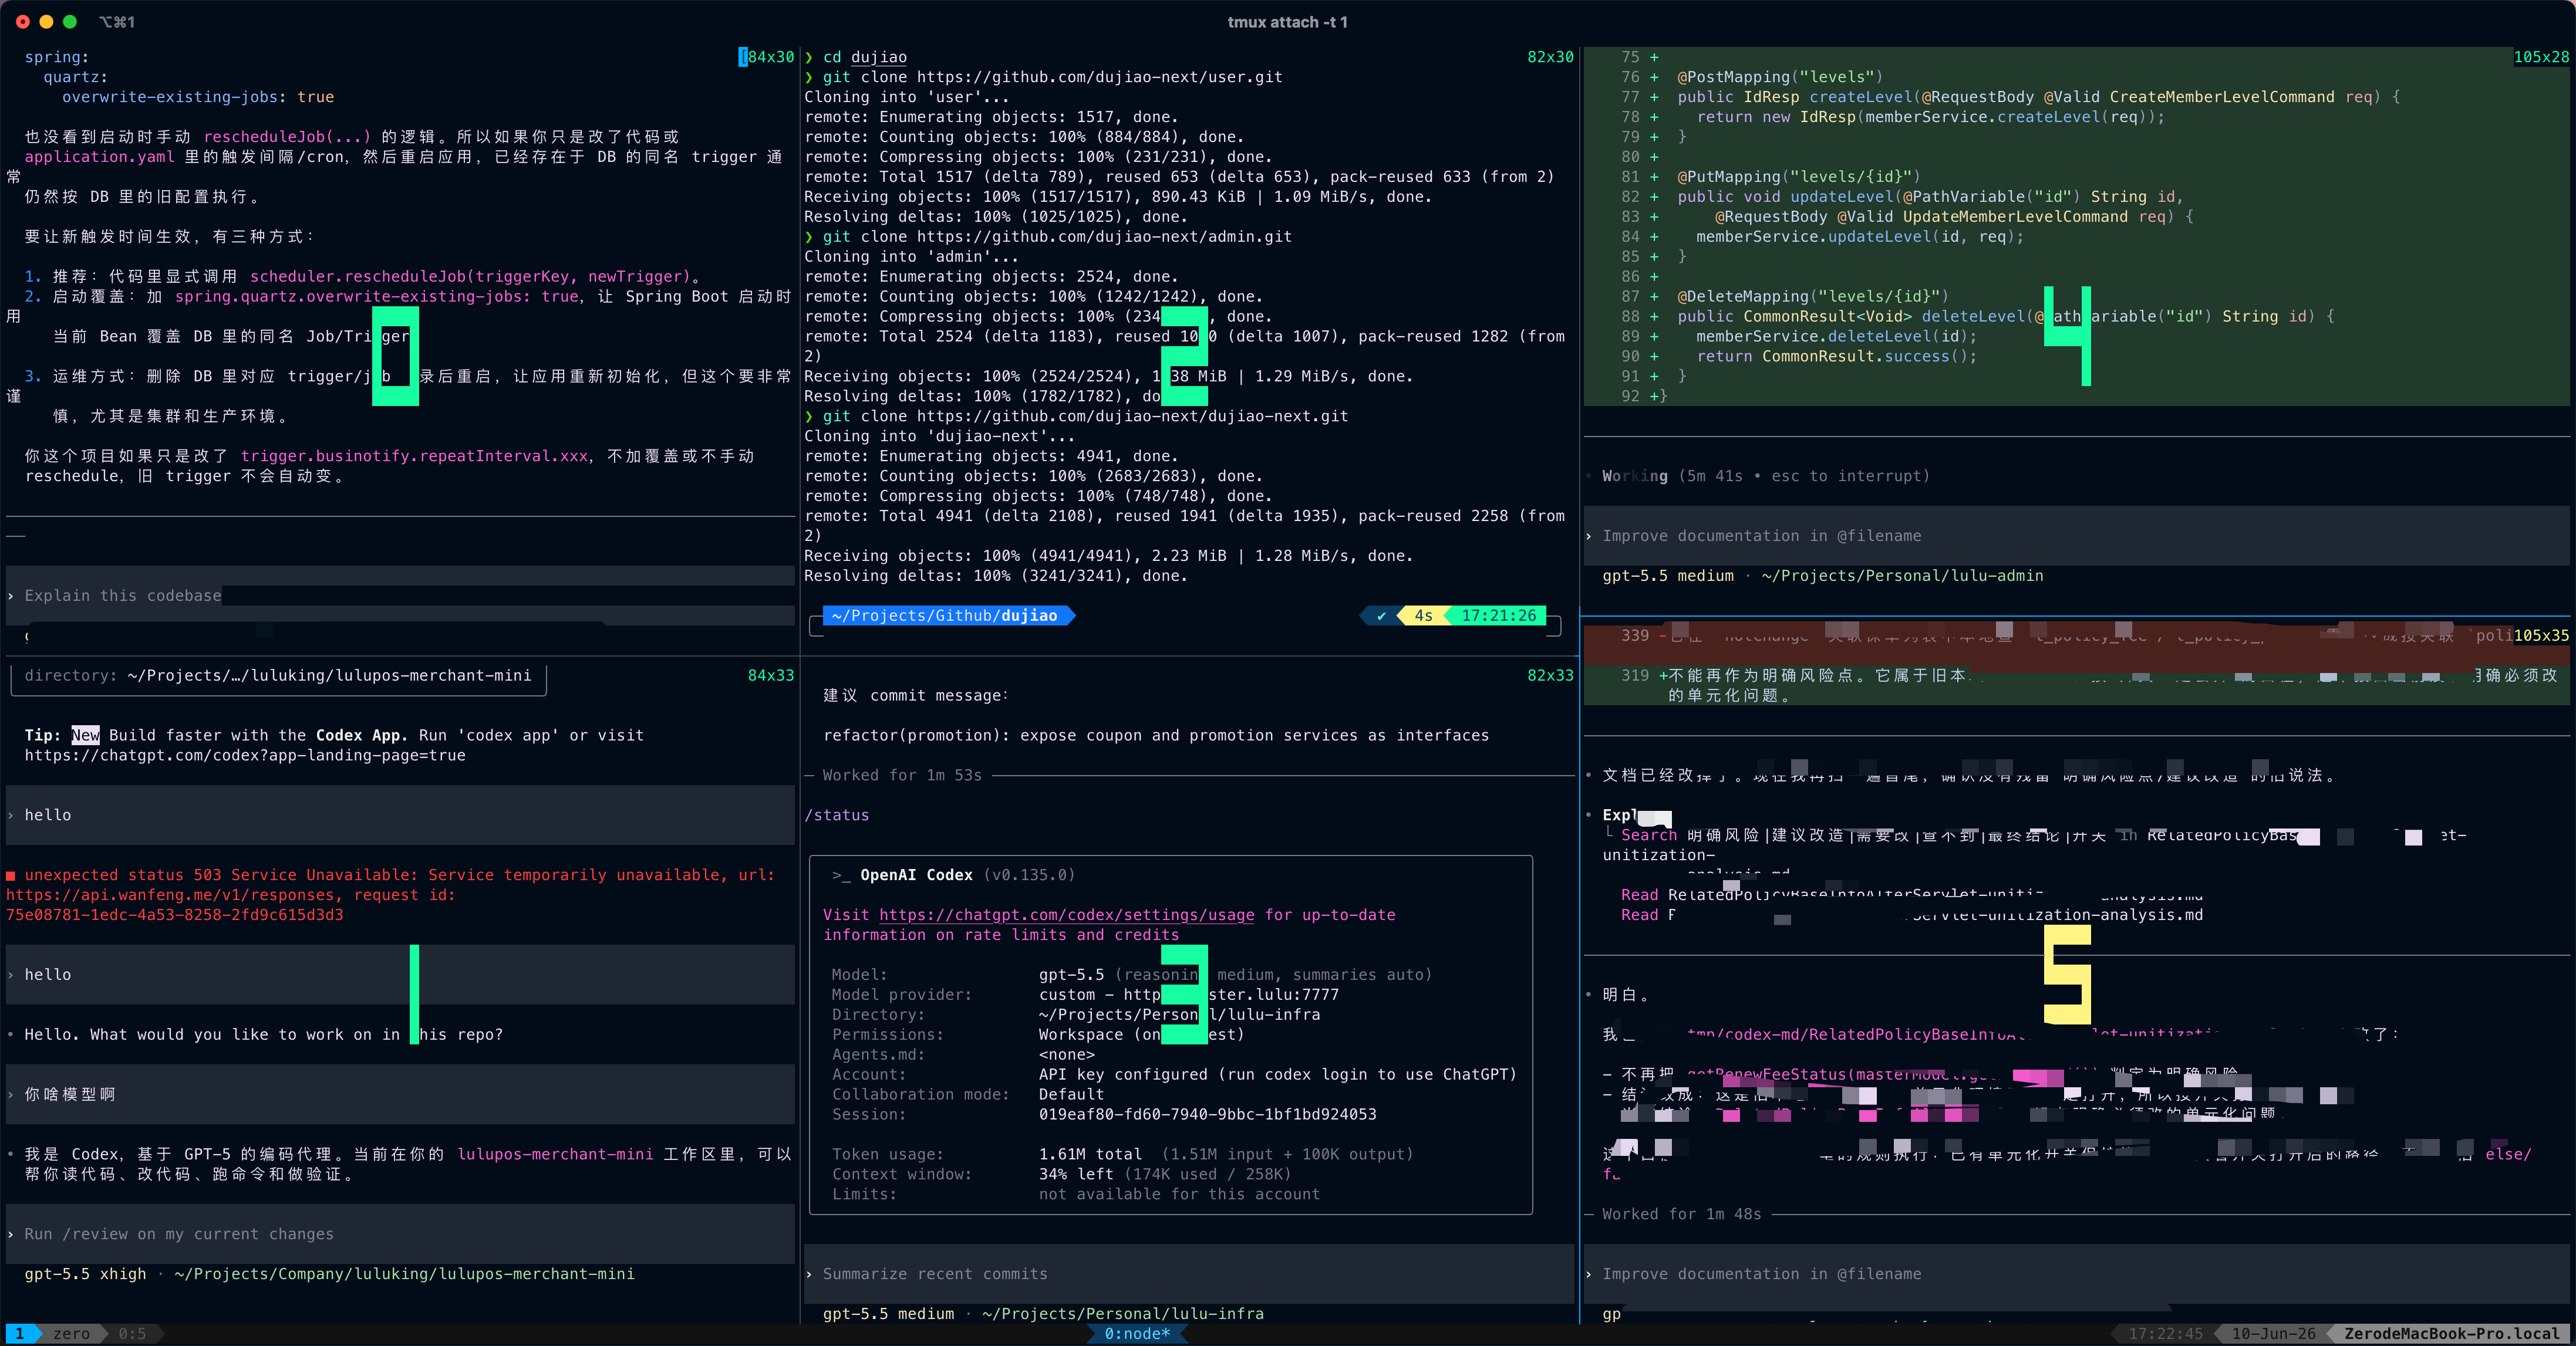The image size is (2576, 1346).
Task: Click the '84x33' pane size indicator
Action: tap(771, 675)
